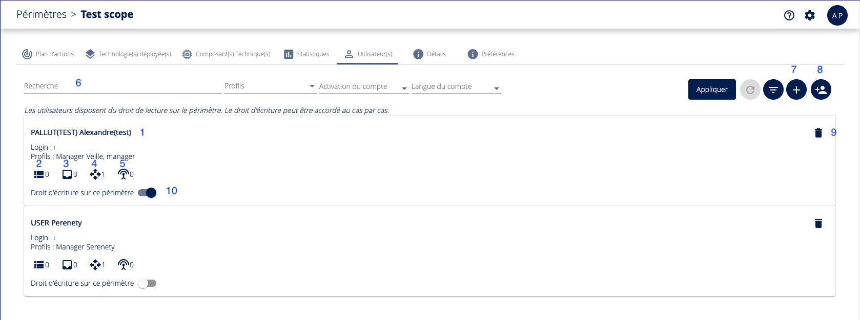Viewport: 860px width, 320px height.
Task: Click the refresh reset icon button
Action: [x=750, y=90]
